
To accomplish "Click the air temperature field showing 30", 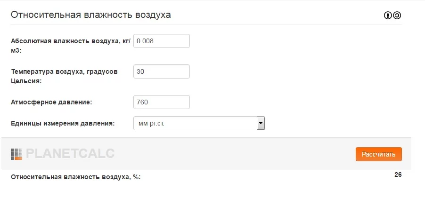I will click(162, 71).
